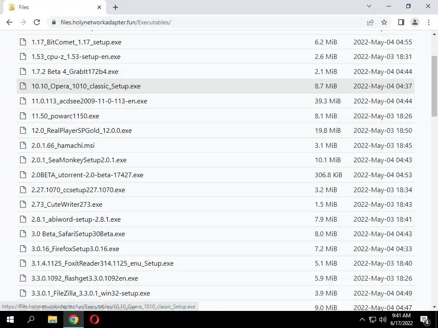Viewport: 438px width, 328px height.
Task: Click 2.0.1_SeaMonkeySetup2.0.1.exe link
Action: pyautogui.click(x=79, y=160)
